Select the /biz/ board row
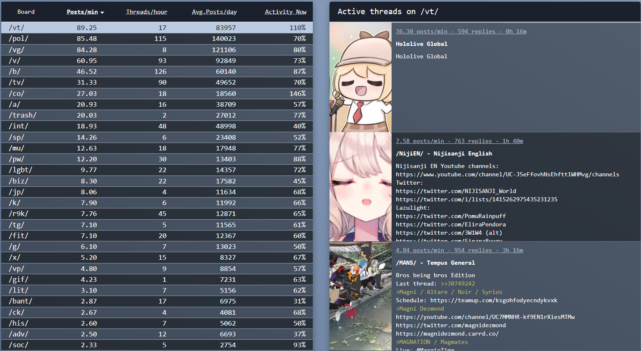This screenshot has width=641, height=351. coord(157,181)
